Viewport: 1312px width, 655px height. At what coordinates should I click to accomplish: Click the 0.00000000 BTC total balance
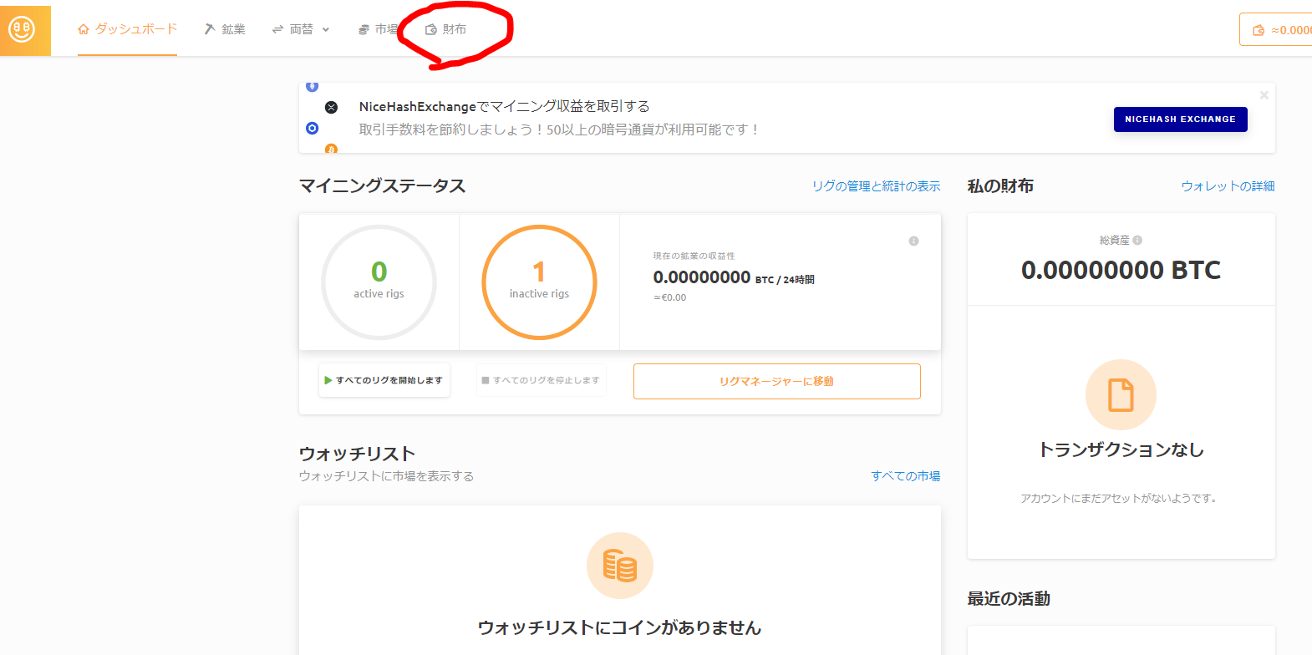[1121, 270]
